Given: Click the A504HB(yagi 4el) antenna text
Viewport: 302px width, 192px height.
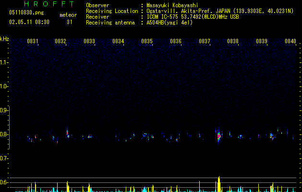Looking at the screenshot, I should click(x=169, y=23).
